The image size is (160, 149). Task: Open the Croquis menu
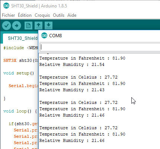tap(42, 15)
